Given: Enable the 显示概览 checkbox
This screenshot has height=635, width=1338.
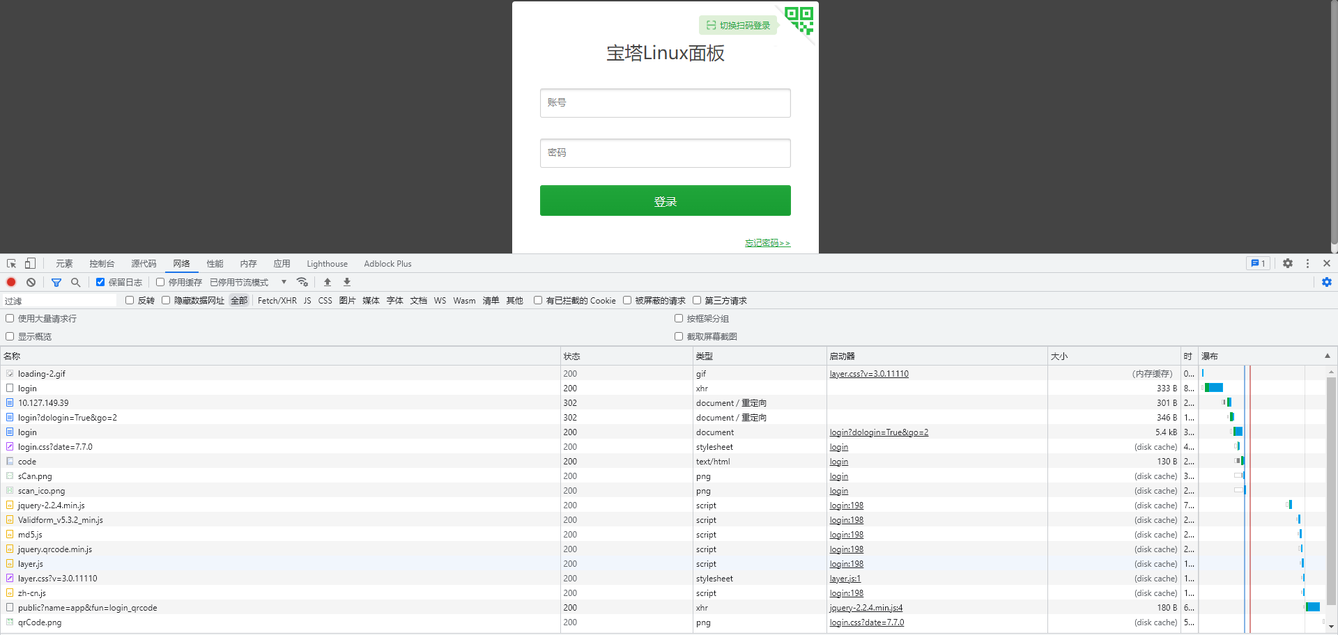Looking at the screenshot, I should click(10, 336).
